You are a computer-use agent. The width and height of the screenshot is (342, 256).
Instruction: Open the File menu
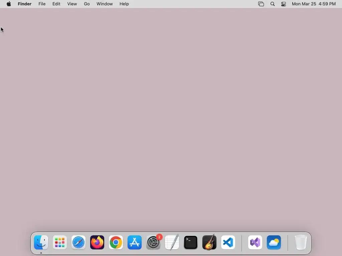coord(42,4)
